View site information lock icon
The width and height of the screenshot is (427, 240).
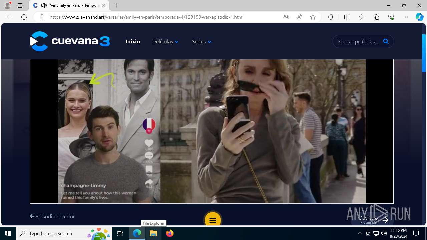pos(42,17)
